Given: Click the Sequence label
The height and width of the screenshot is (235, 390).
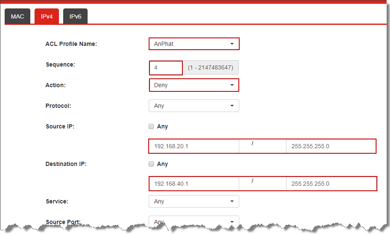Looking at the screenshot, I should coord(61,65).
